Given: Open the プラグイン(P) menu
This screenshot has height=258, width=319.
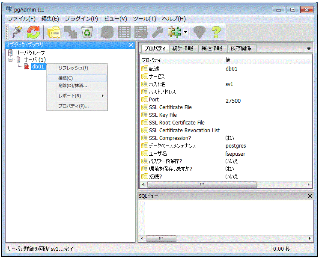Looking at the screenshot, I should (x=81, y=19).
